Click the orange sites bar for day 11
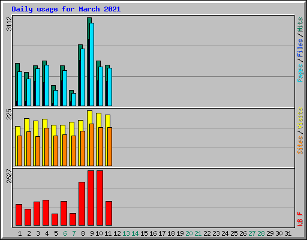Viewport: 307px width, 240px height. point(110,146)
